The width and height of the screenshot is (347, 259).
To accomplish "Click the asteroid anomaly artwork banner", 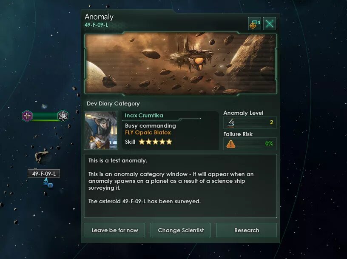I will [181, 64].
